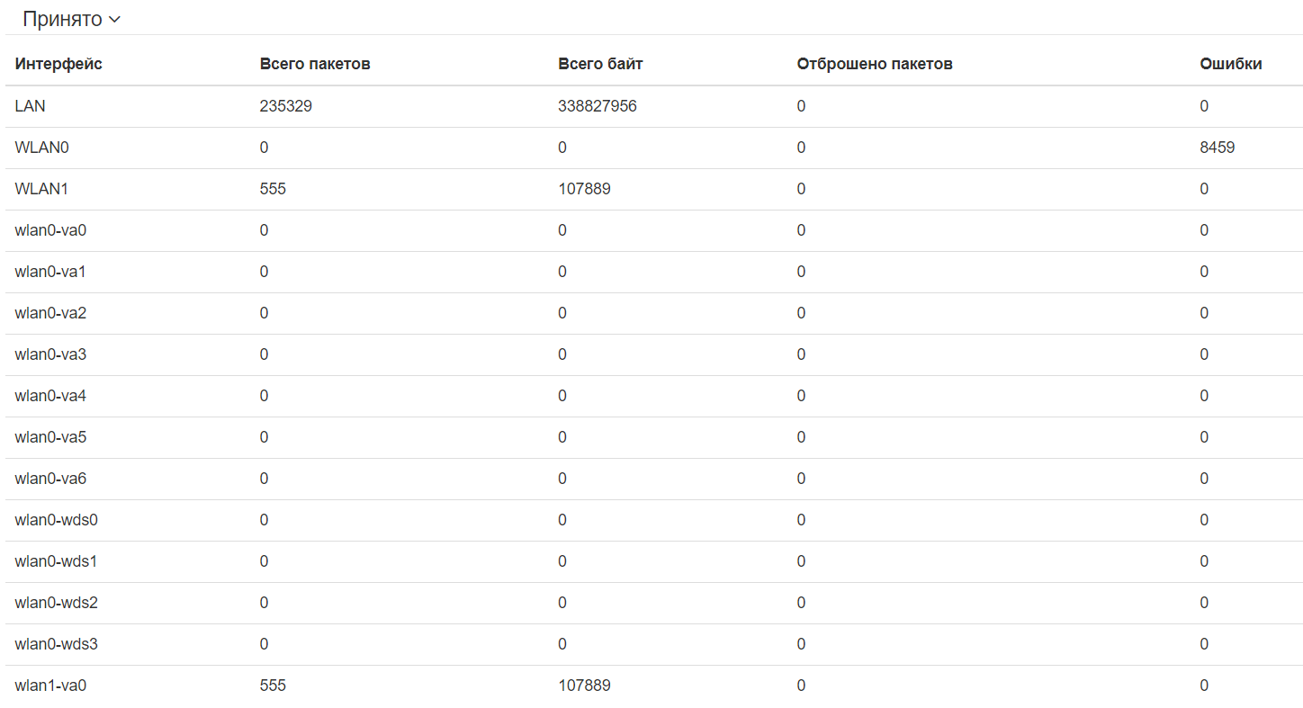Click the wlan1-va0 interface row
The width and height of the screenshot is (1303, 708).
pos(50,686)
